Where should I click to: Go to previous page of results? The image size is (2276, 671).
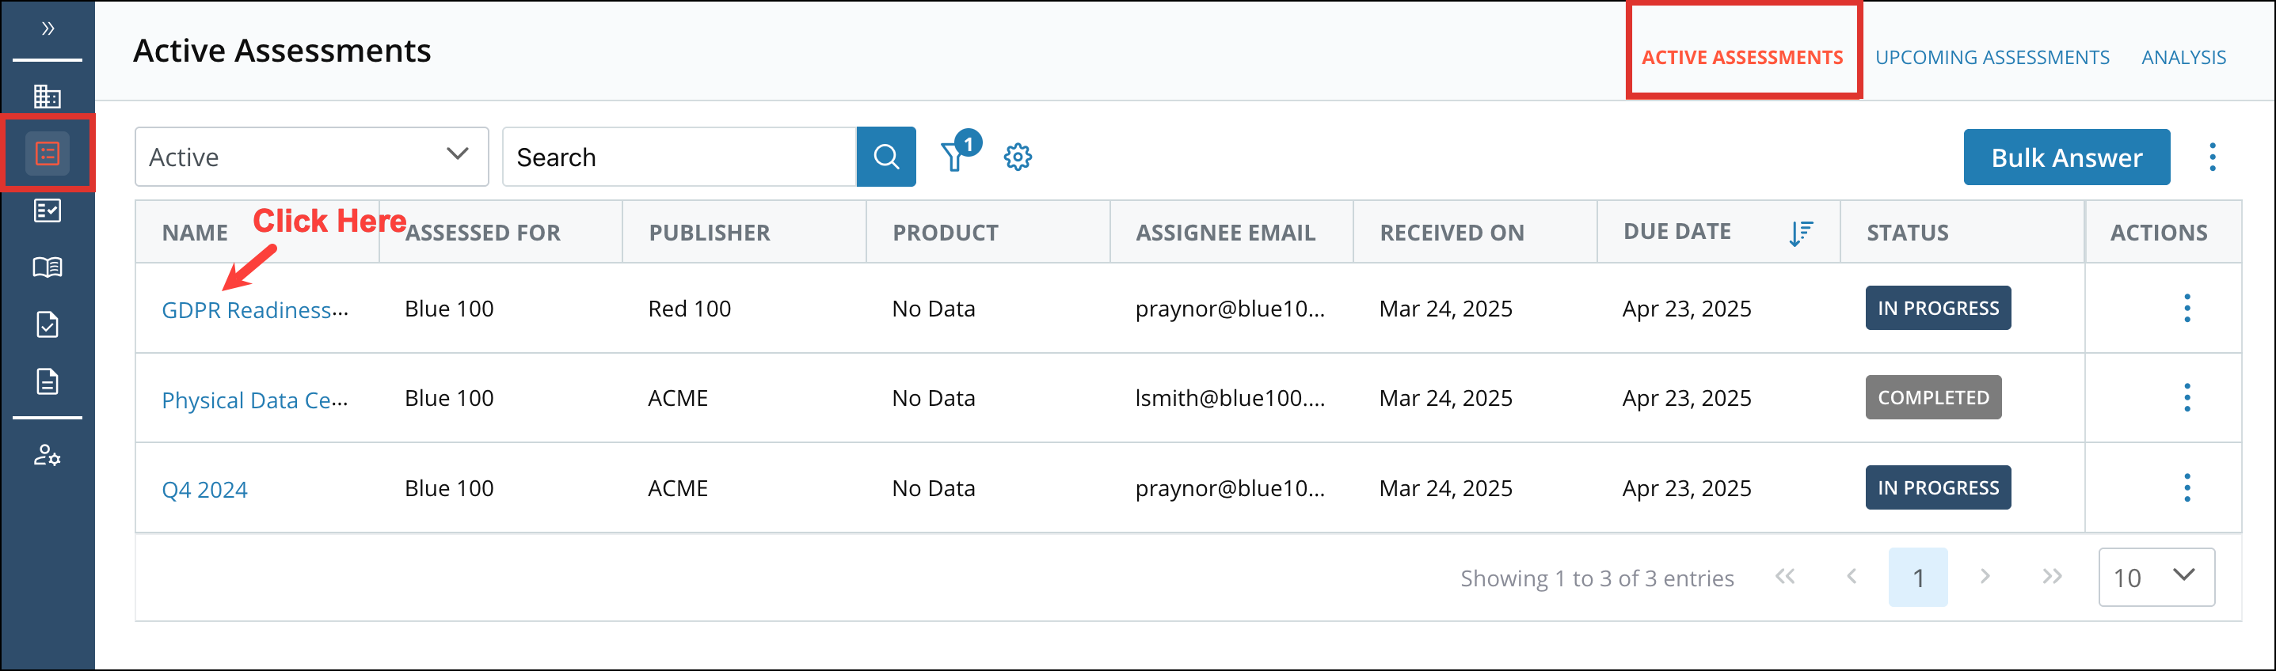pos(1851,578)
